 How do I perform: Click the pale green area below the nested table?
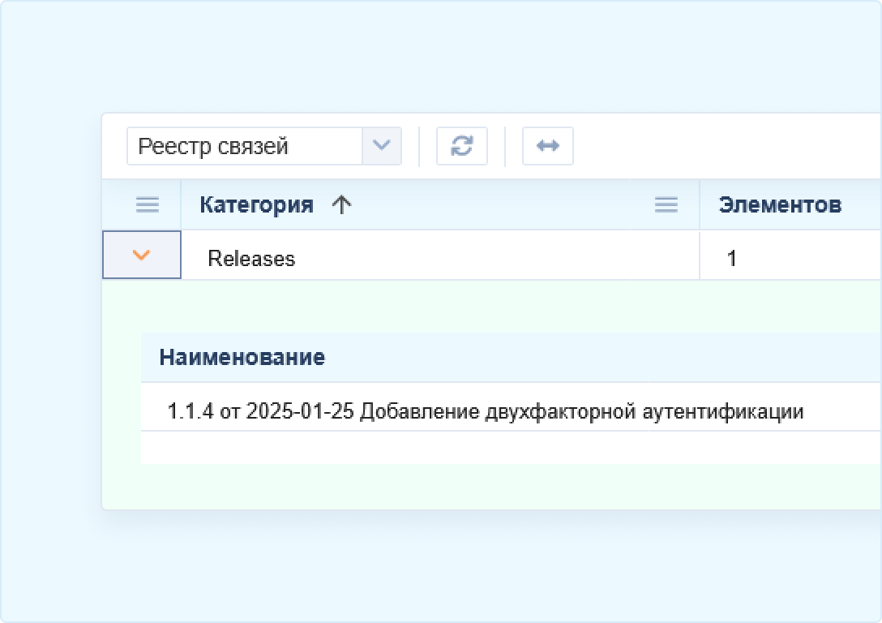(x=486, y=487)
